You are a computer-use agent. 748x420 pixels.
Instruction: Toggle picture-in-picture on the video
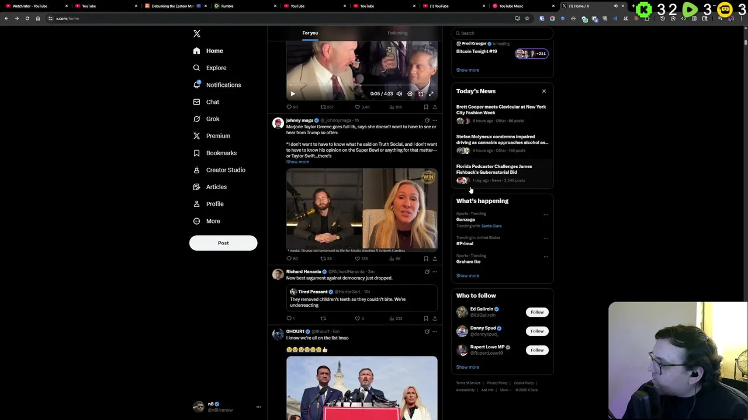(x=420, y=93)
